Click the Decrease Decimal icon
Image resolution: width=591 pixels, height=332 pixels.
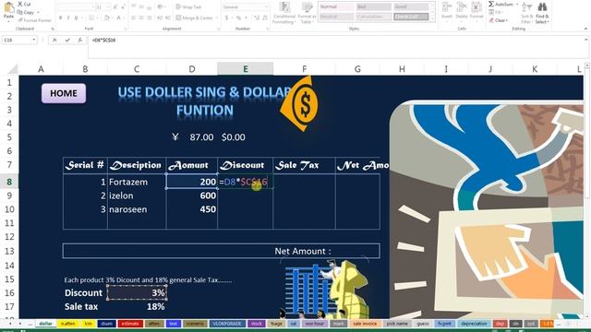(265, 18)
